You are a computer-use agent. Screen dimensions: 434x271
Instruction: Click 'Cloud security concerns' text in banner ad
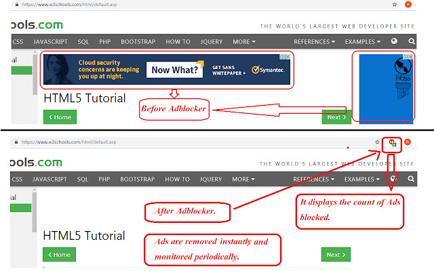click(x=108, y=69)
